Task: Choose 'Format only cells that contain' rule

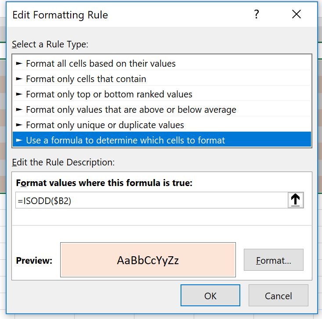Action: 86,79
